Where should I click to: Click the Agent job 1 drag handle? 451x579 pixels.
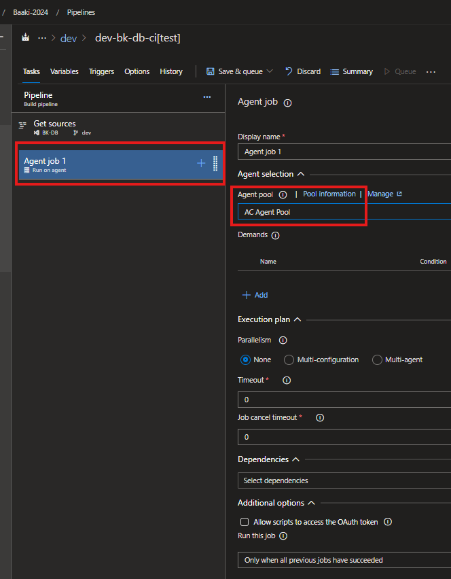(x=215, y=164)
